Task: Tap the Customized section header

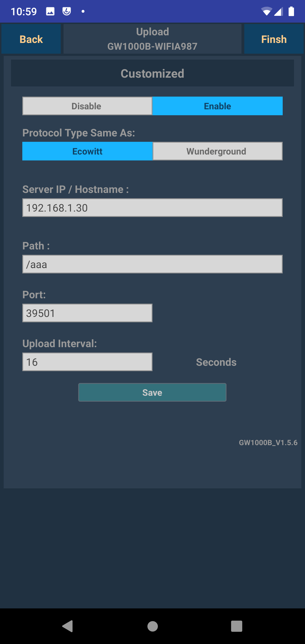Action: point(152,73)
